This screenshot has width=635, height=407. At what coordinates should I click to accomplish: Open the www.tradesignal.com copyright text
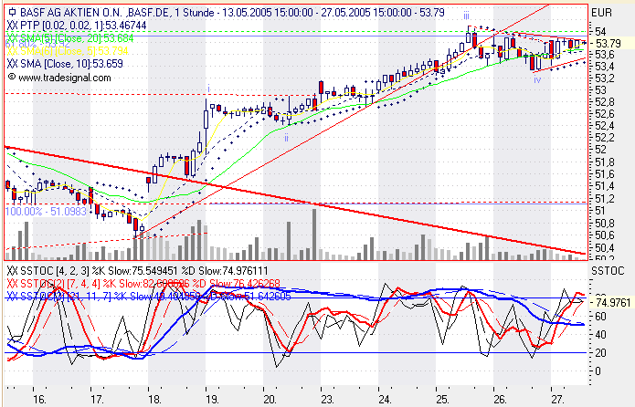point(59,78)
